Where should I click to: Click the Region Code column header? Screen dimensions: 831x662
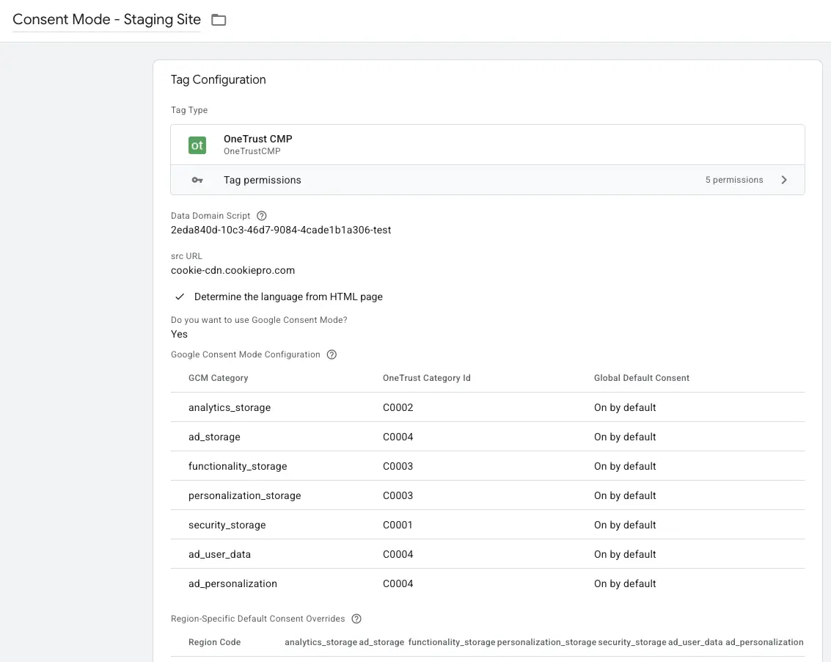pyautogui.click(x=215, y=642)
